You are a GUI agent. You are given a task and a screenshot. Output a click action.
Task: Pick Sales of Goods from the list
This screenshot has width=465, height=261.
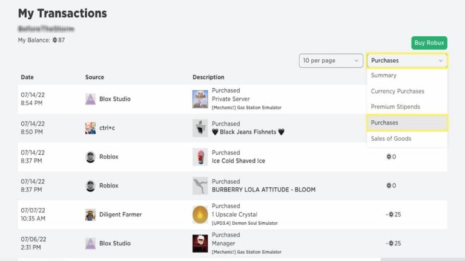[391, 138]
